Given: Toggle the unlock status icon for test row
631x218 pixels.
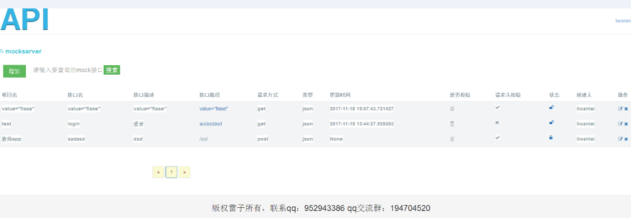Looking at the screenshot, I should pyautogui.click(x=551, y=122).
